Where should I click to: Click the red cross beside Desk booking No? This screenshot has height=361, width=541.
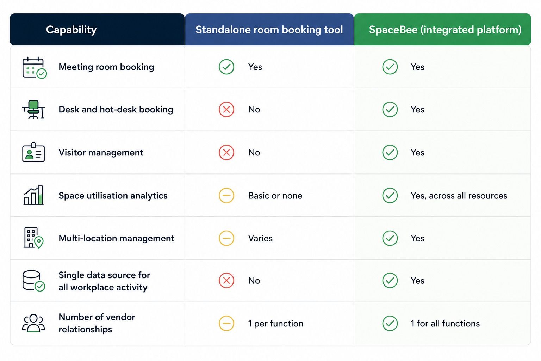tap(226, 109)
